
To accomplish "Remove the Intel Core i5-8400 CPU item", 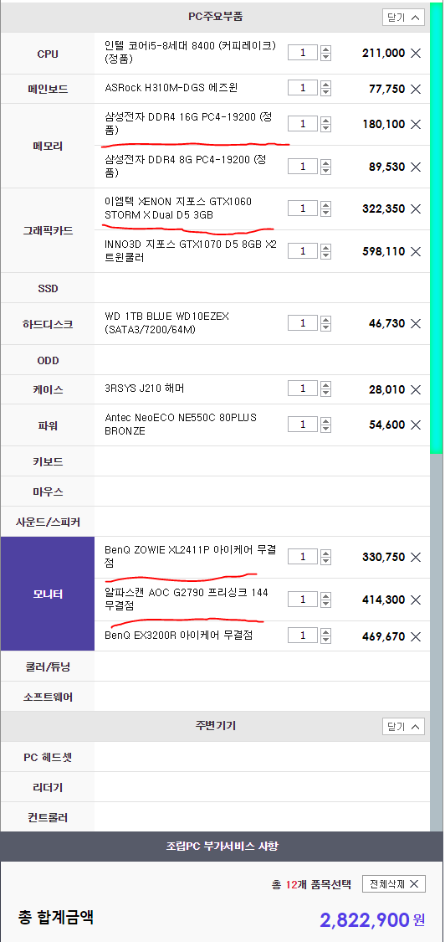I will point(416,53).
